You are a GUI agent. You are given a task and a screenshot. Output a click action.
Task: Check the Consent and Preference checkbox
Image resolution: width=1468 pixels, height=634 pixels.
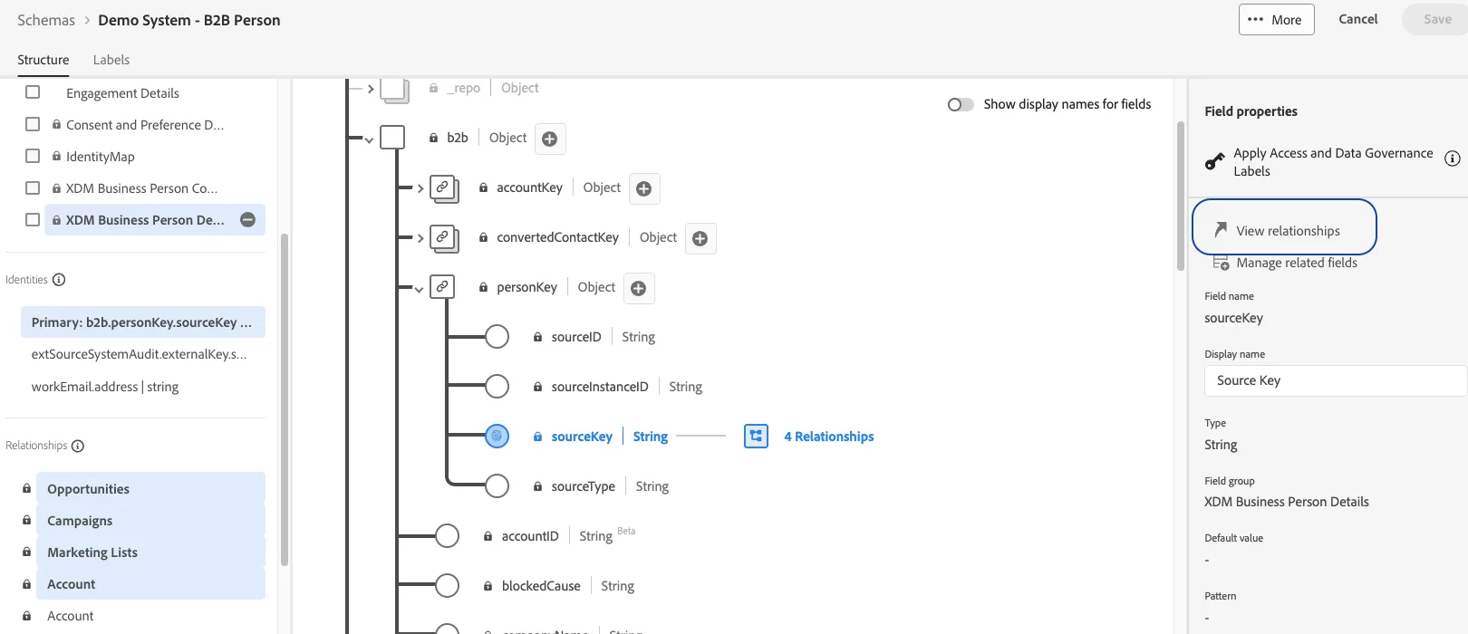[33, 124]
